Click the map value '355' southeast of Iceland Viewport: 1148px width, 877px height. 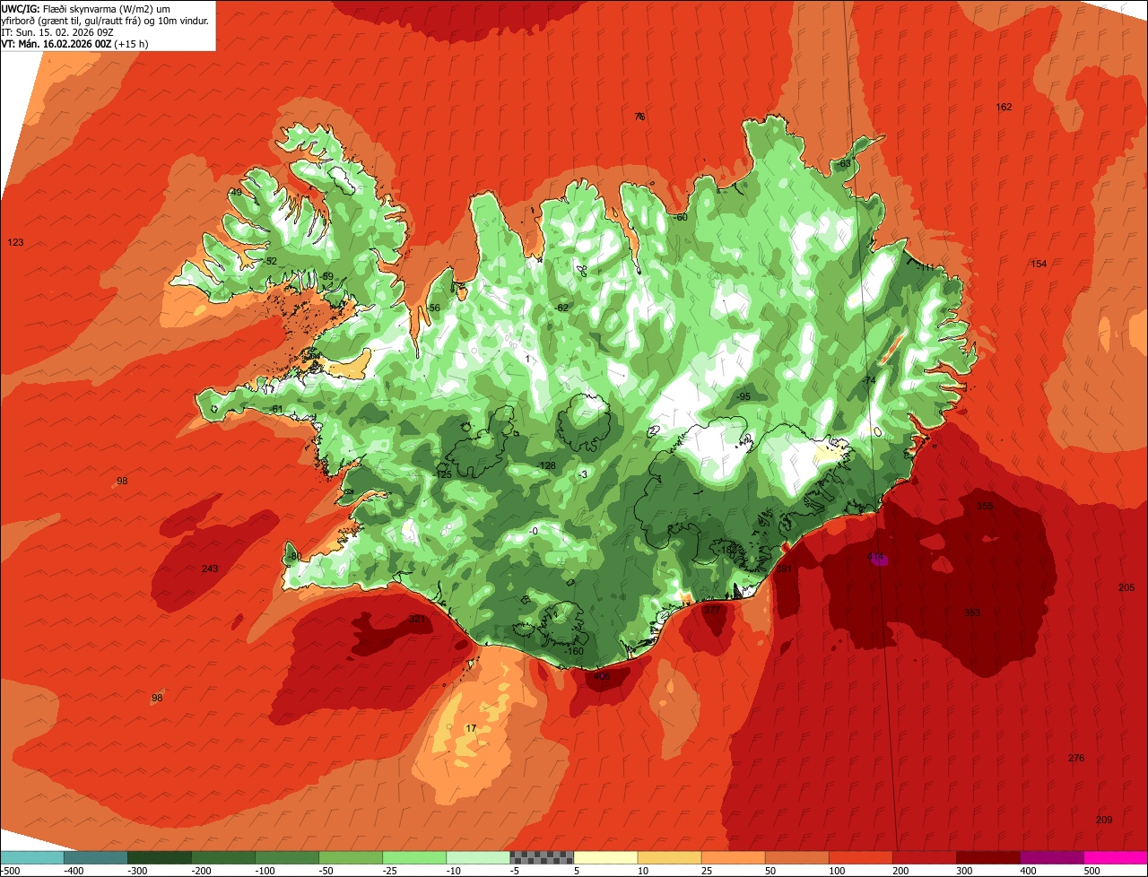click(985, 507)
